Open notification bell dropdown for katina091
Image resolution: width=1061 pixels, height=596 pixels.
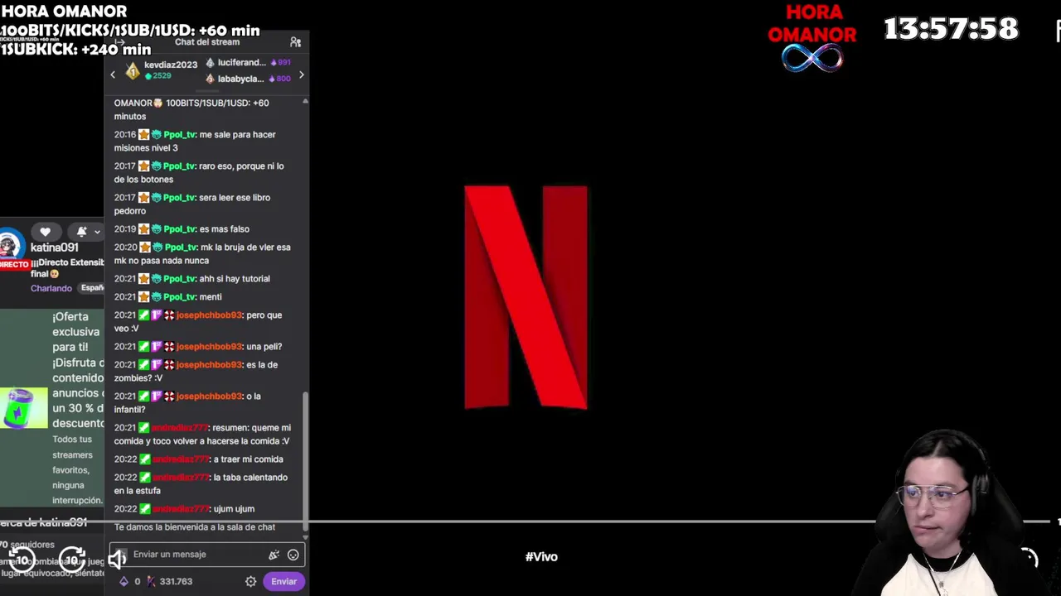coord(88,232)
